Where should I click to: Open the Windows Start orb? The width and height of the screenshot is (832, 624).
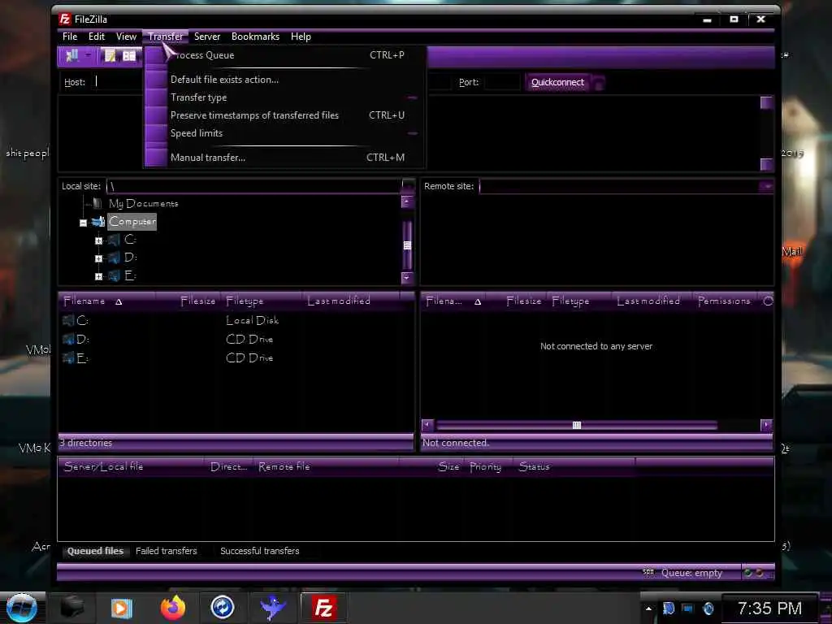pos(21,608)
